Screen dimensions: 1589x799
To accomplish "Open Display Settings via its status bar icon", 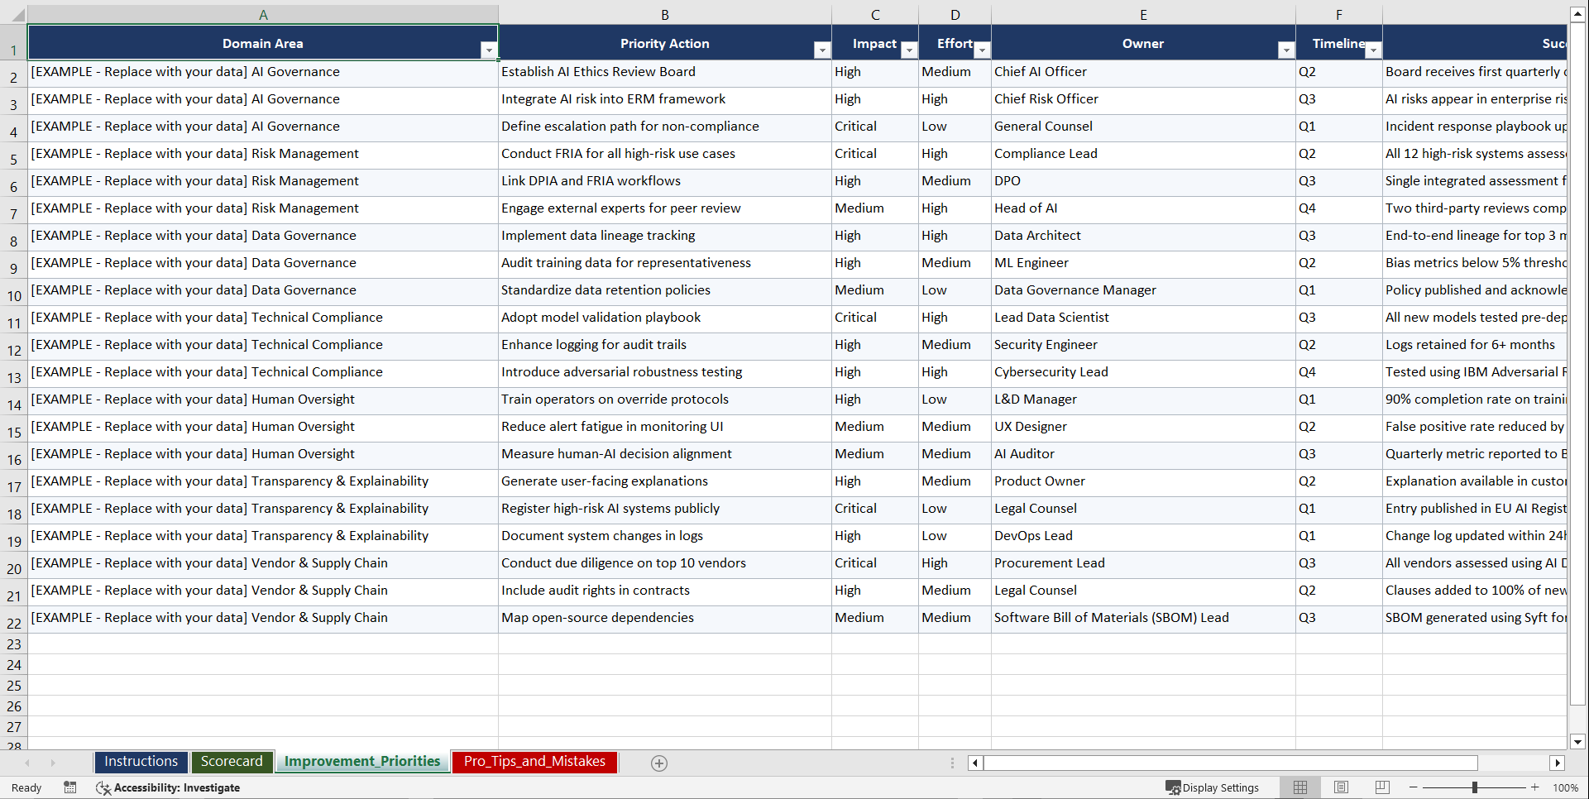I will click(x=1173, y=787).
